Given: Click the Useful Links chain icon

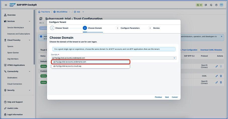Looking at the screenshot, I should point(5,108).
